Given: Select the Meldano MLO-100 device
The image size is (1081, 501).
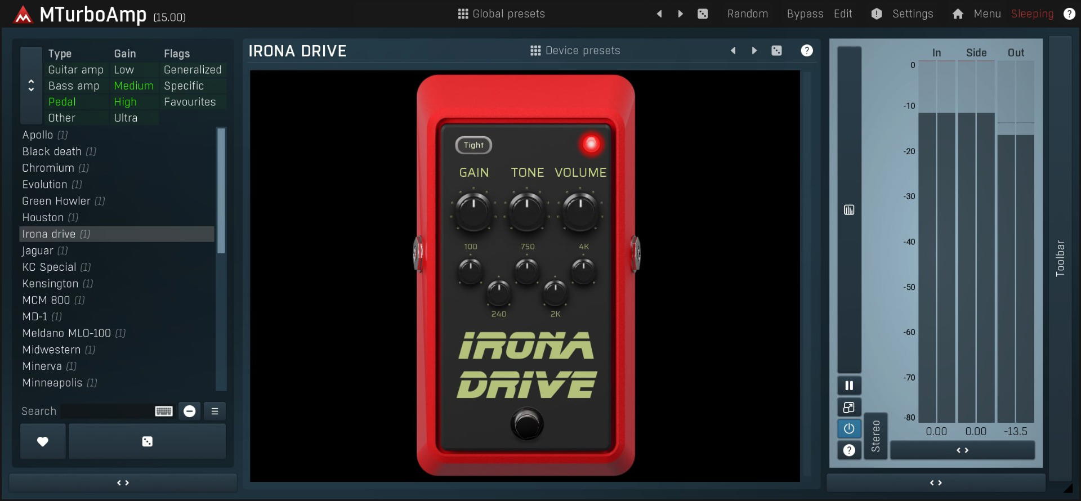Looking at the screenshot, I should pyautogui.click(x=117, y=333).
